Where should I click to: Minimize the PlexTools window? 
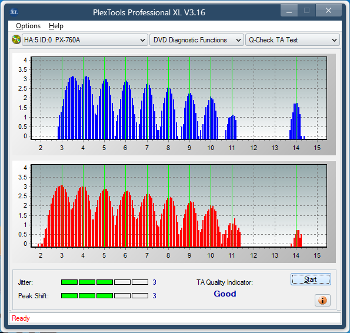click(289, 11)
